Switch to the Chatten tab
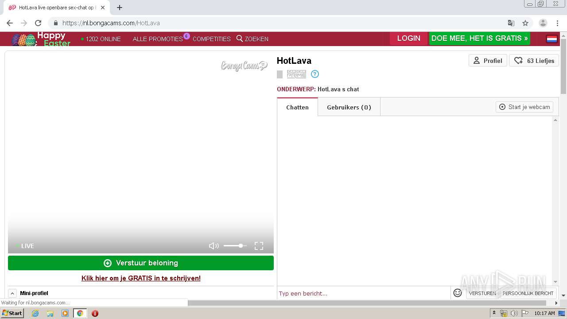Viewport: 567px width, 319px height. pos(297,107)
